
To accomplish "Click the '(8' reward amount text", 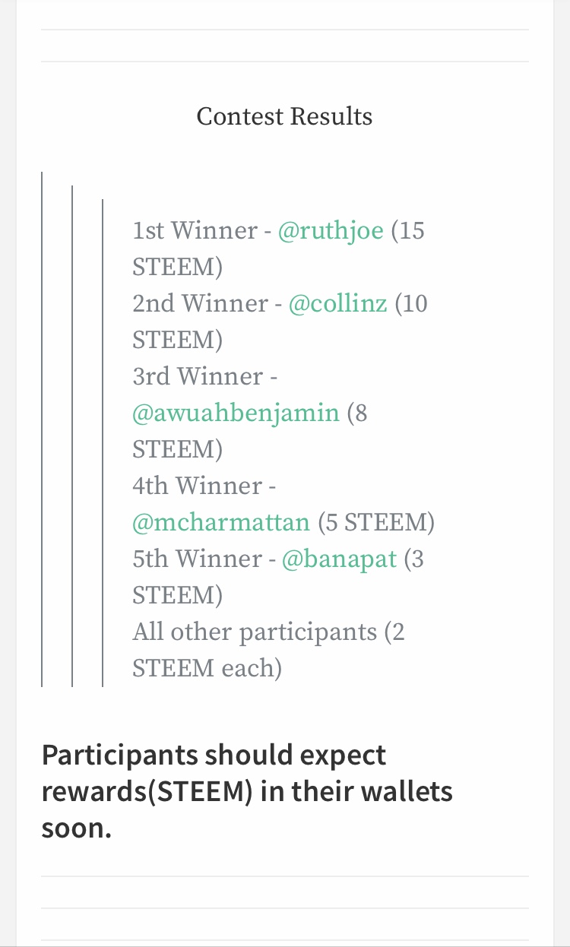I will point(357,413).
